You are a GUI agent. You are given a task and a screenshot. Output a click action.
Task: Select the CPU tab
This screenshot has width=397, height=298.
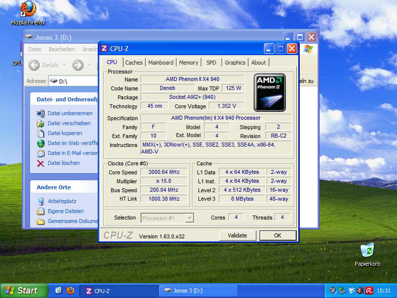click(112, 62)
